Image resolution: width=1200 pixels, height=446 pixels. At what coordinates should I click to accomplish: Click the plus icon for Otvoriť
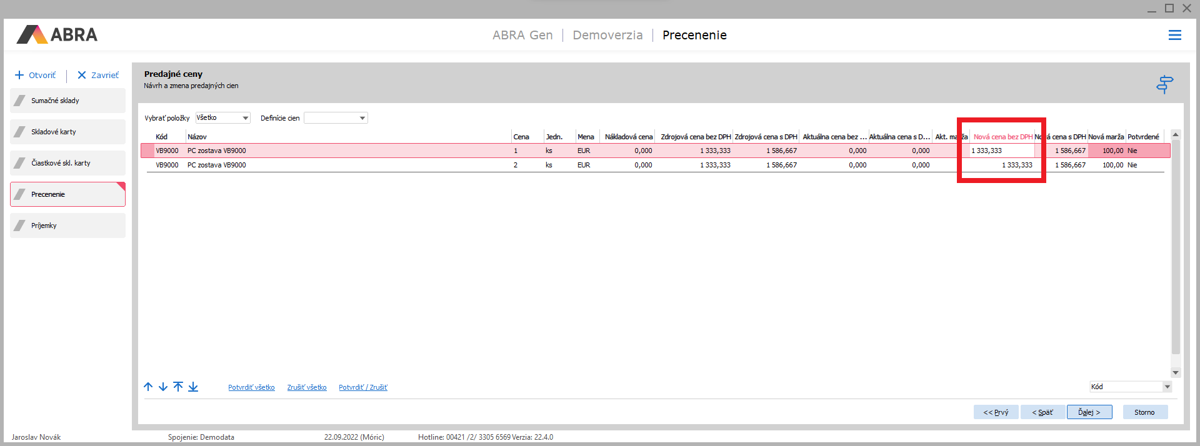pyautogui.click(x=19, y=75)
